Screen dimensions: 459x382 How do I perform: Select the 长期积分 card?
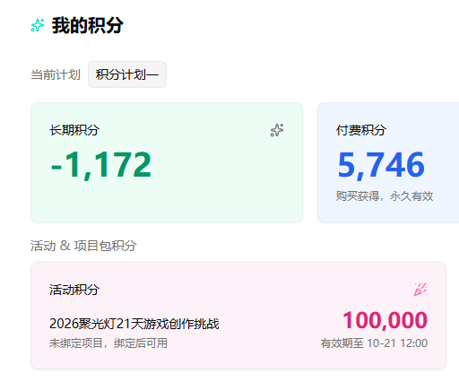[x=167, y=162]
